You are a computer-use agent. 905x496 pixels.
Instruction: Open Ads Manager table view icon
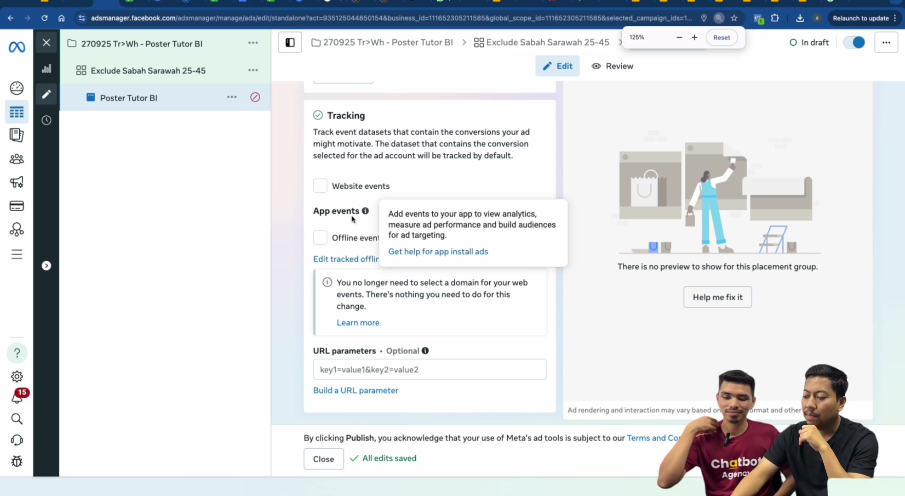point(17,112)
